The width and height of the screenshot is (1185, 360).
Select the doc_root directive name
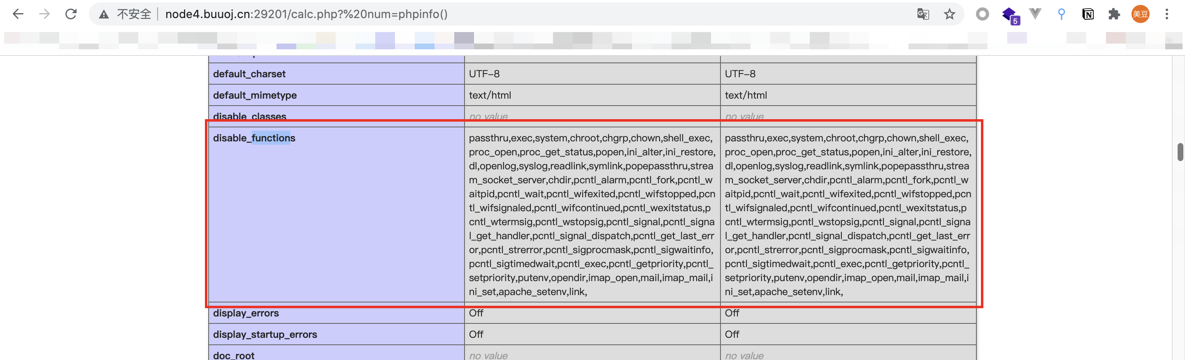233,355
